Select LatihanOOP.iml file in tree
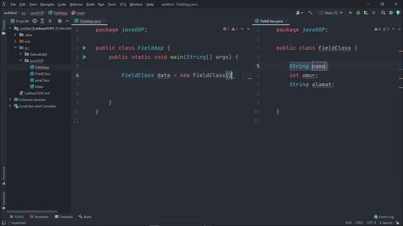 pyautogui.click(x=37, y=94)
